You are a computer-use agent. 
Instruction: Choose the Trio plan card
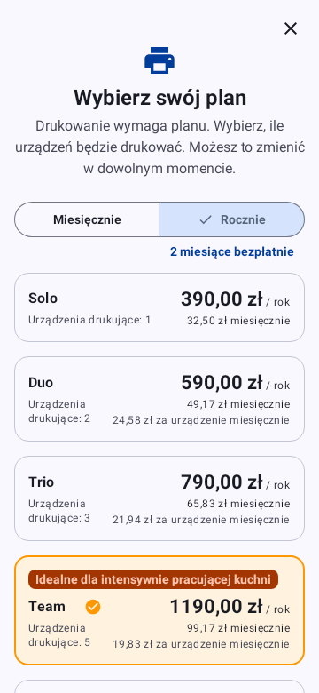tap(159, 498)
